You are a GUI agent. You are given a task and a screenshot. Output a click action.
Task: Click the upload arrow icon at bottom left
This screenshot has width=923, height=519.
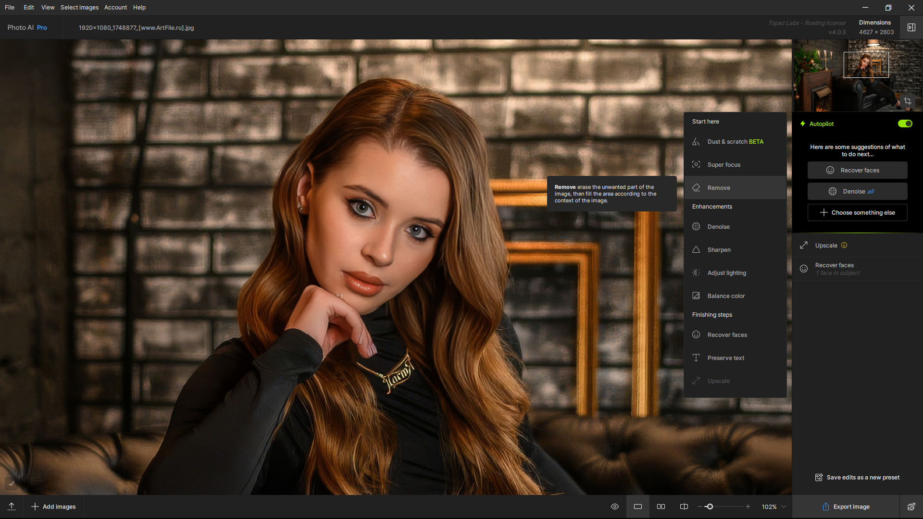coord(12,507)
